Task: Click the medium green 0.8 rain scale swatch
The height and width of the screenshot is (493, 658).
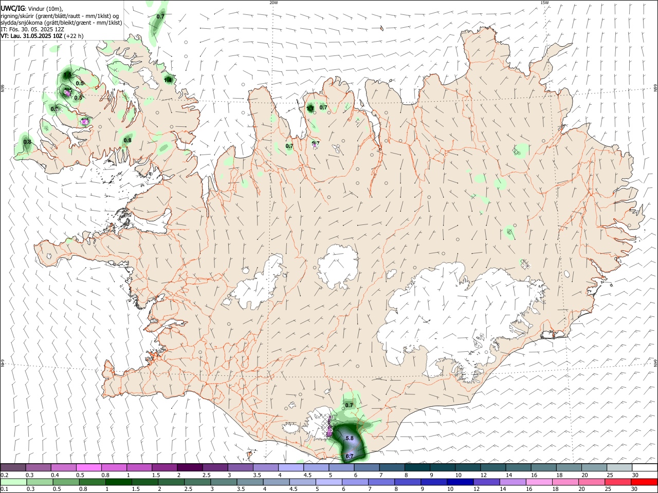Action: click(x=92, y=482)
